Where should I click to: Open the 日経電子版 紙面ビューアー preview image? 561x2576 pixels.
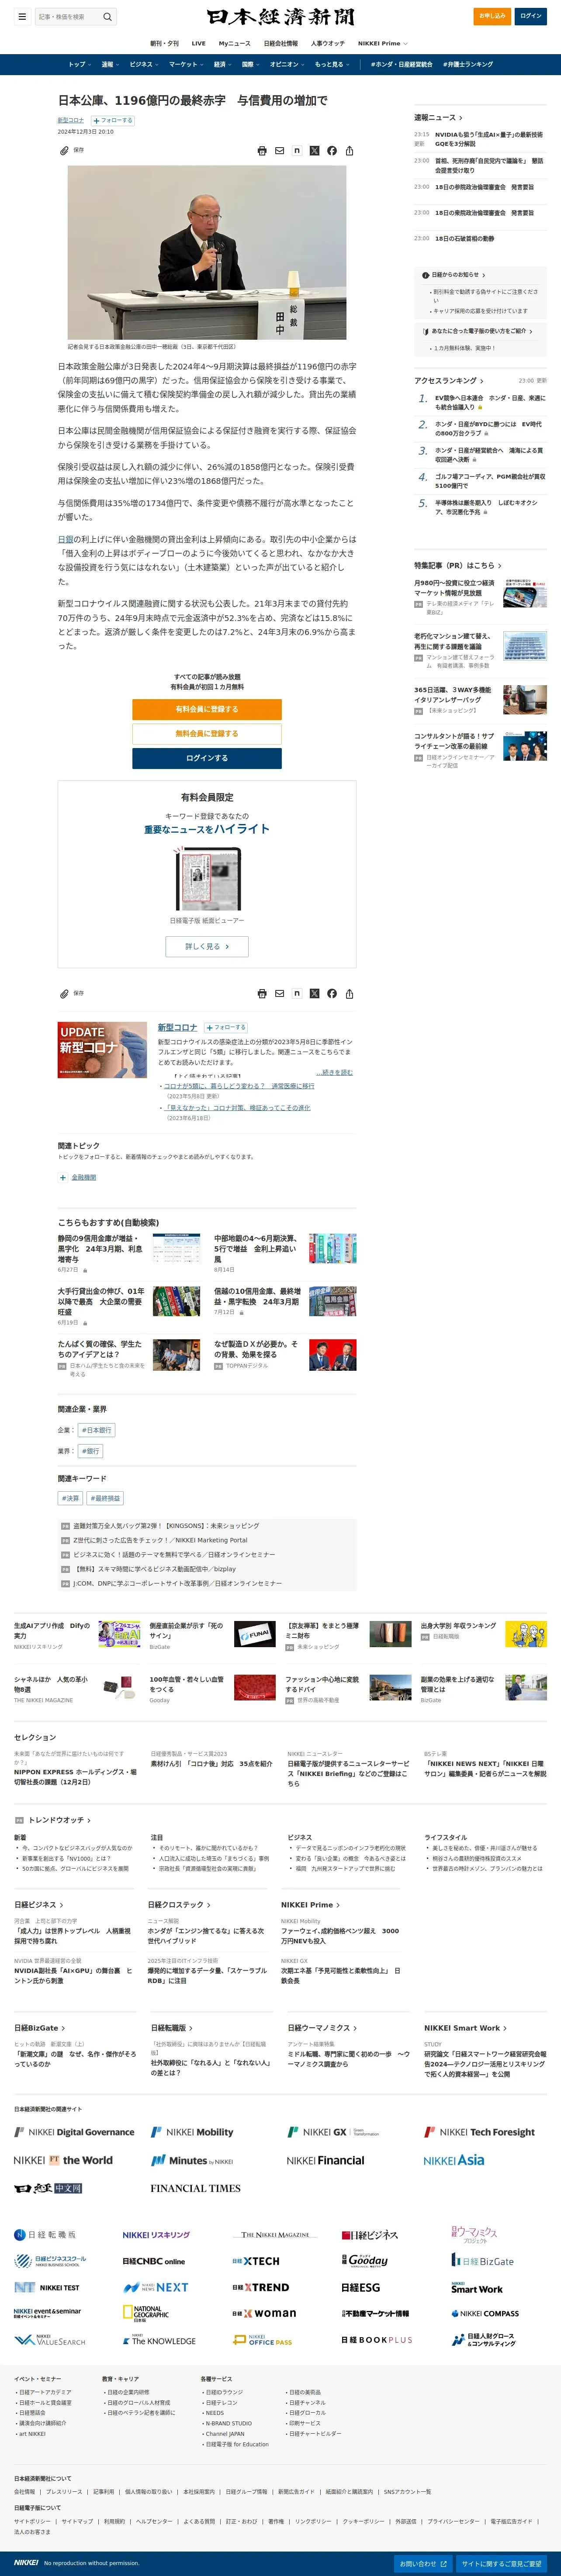coord(207,878)
